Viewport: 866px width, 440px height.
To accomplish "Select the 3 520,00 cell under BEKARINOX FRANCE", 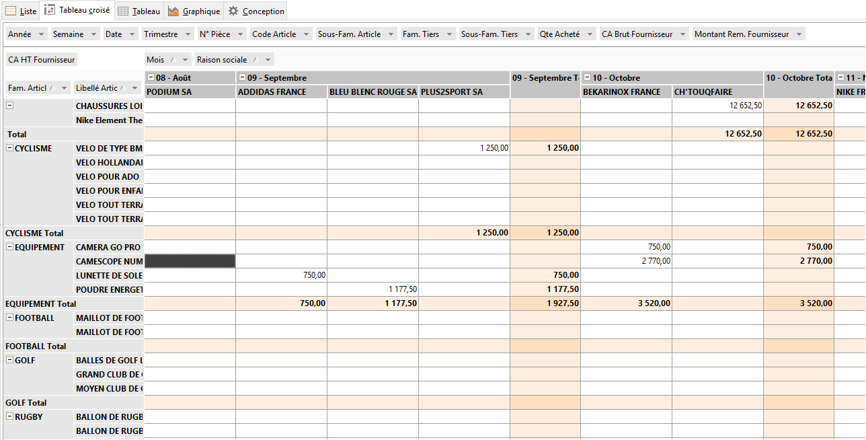I will [627, 304].
